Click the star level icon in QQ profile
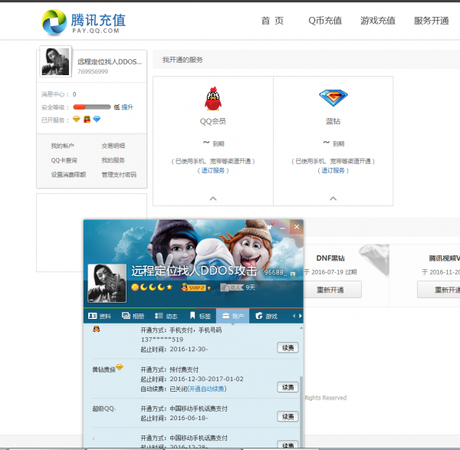Viewport: 460px width, 450px height. [x=169, y=287]
